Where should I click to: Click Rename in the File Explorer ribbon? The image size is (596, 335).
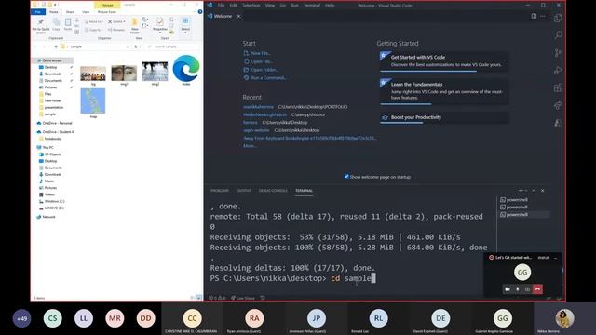pyautogui.click(x=115, y=30)
